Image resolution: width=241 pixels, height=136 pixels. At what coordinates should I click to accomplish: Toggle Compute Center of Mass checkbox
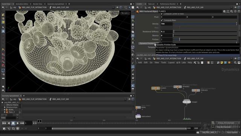tap(162, 14)
